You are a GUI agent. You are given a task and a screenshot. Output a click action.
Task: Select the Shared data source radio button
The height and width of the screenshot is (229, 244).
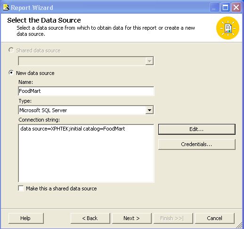tap(11, 50)
